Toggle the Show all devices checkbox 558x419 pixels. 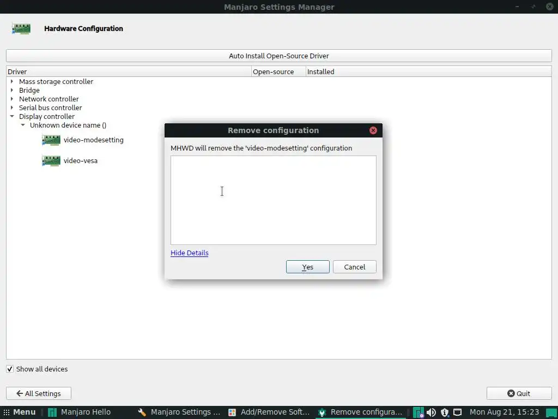point(10,369)
